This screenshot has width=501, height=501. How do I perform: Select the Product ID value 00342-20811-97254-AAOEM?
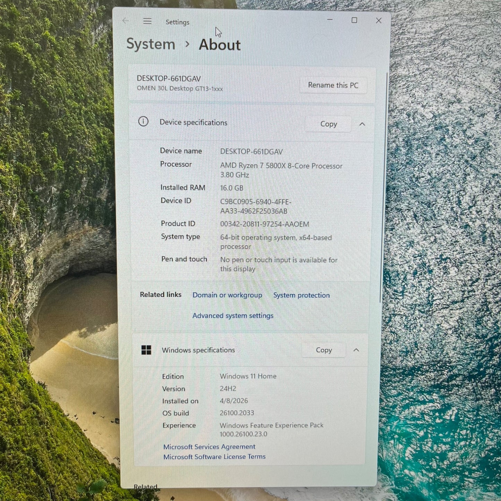point(265,224)
